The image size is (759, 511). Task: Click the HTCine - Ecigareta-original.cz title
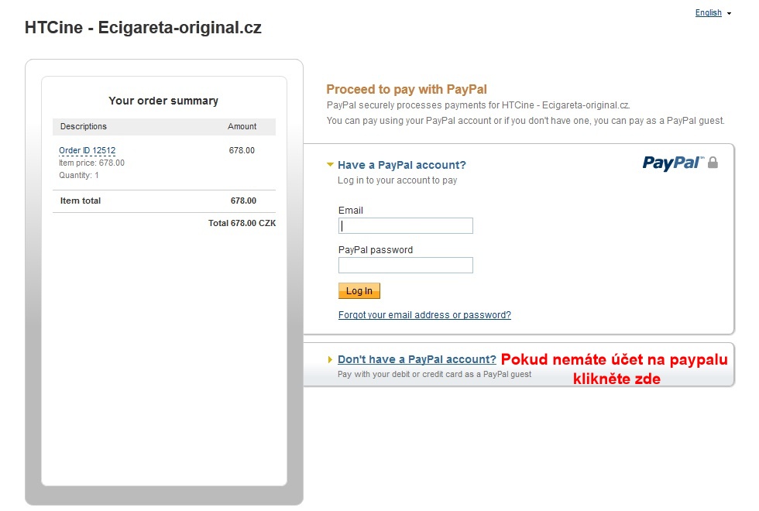pyautogui.click(x=143, y=28)
